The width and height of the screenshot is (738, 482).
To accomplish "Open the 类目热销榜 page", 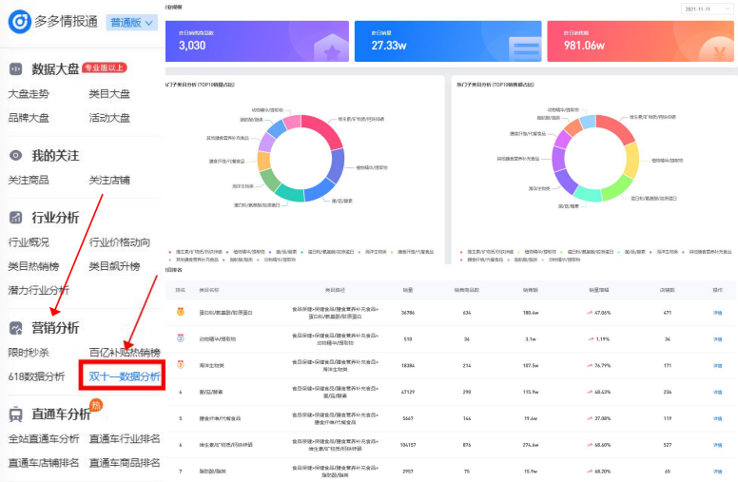I will 34,266.
